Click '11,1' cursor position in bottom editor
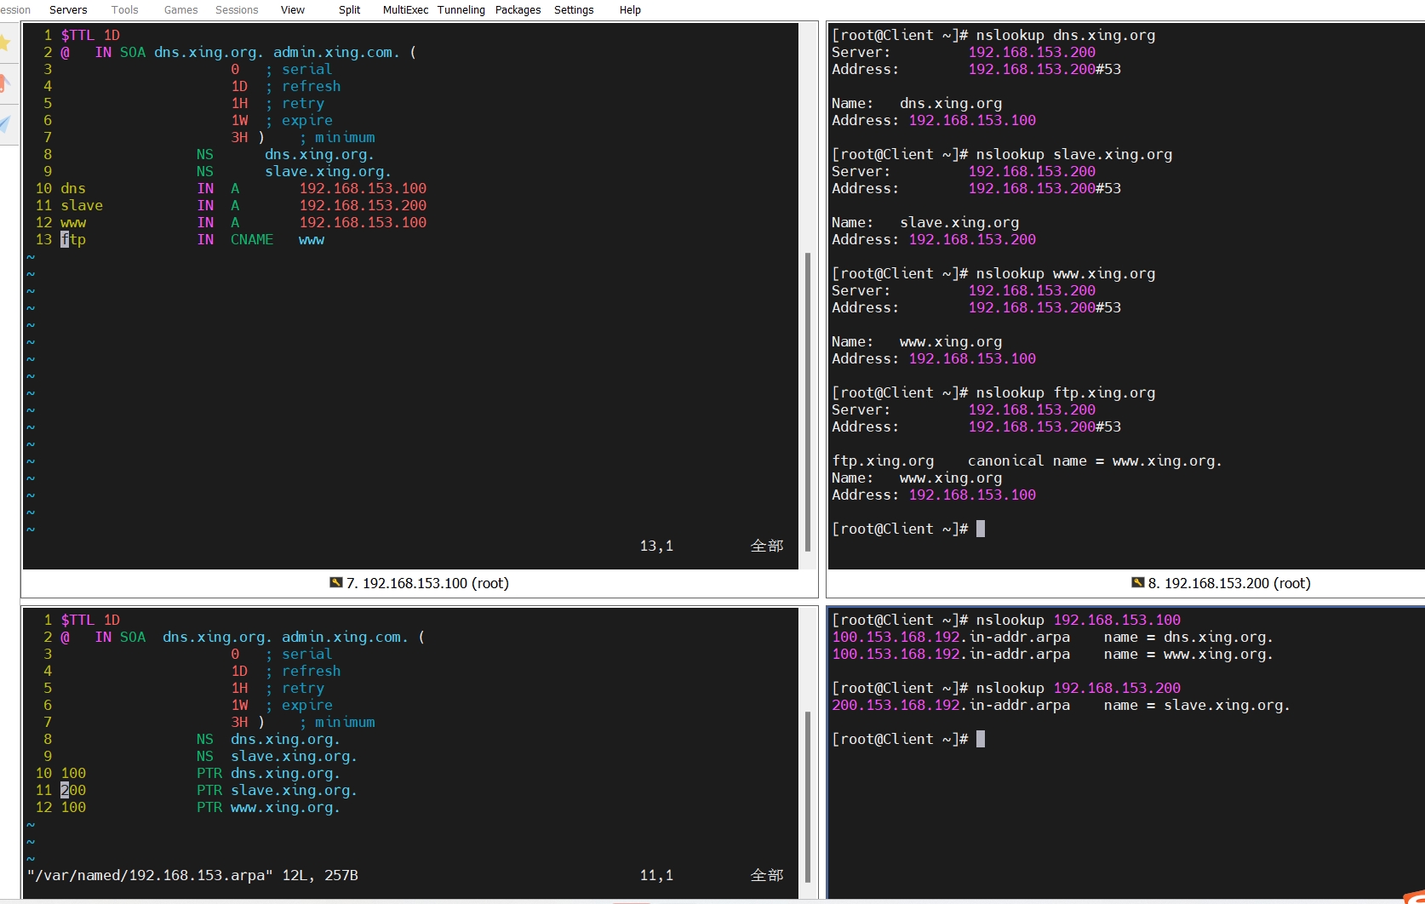Image resolution: width=1425 pixels, height=904 pixels. 656,875
